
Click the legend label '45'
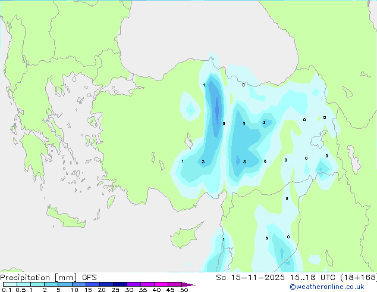[170, 290]
